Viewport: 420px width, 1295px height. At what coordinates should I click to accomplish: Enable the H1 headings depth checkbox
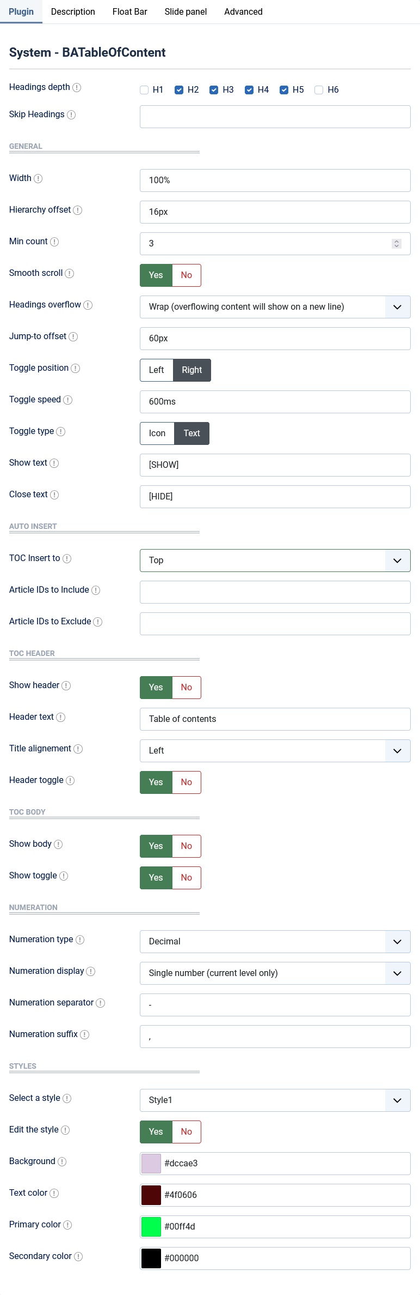144,90
